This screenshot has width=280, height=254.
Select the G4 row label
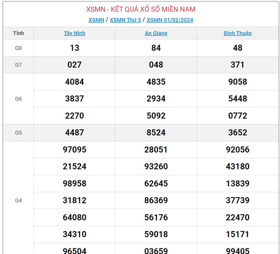pyautogui.click(x=18, y=201)
